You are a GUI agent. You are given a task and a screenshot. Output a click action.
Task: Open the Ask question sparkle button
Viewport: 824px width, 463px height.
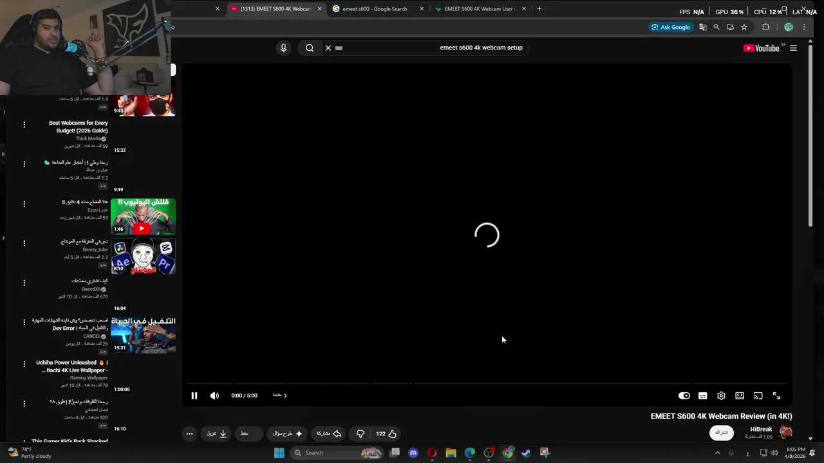pos(287,433)
